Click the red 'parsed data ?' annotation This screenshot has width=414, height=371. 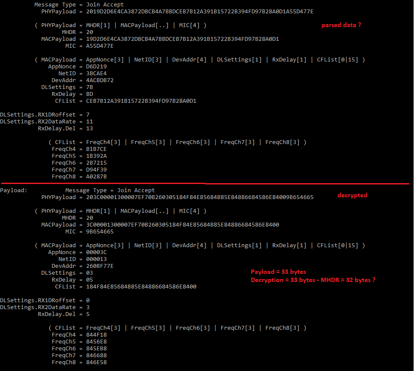point(341,25)
